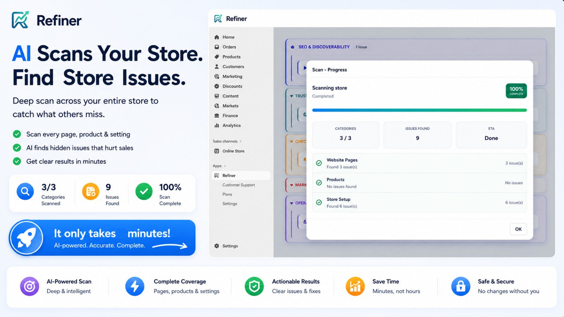This screenshot has width=564, height=317.
Task: Select the Content icon in the sidebar
Action: (217, 96)
